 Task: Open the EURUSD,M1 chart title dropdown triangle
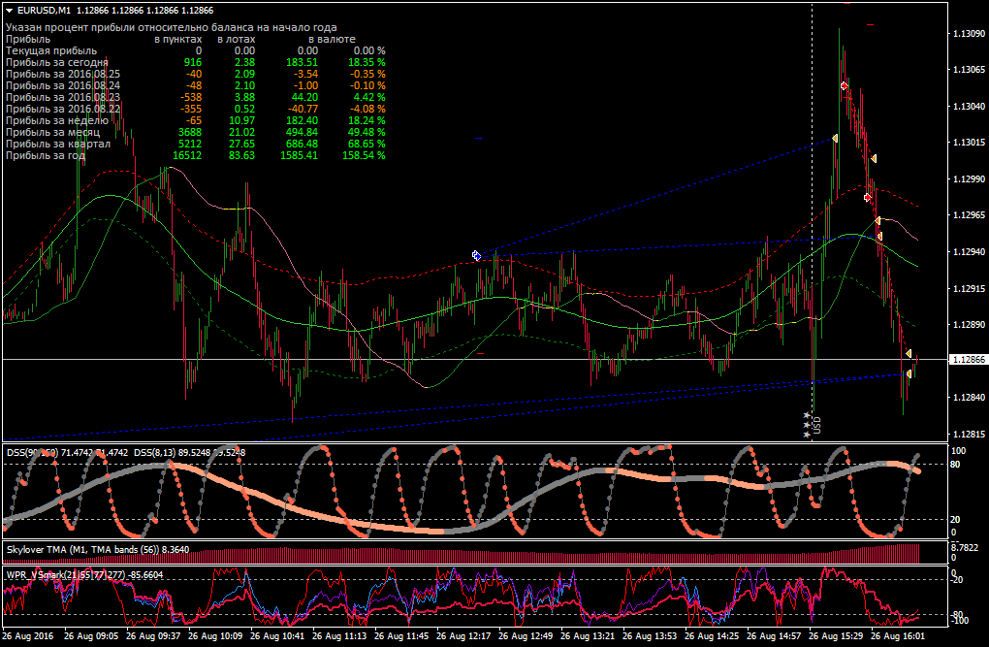click(9, 10)
